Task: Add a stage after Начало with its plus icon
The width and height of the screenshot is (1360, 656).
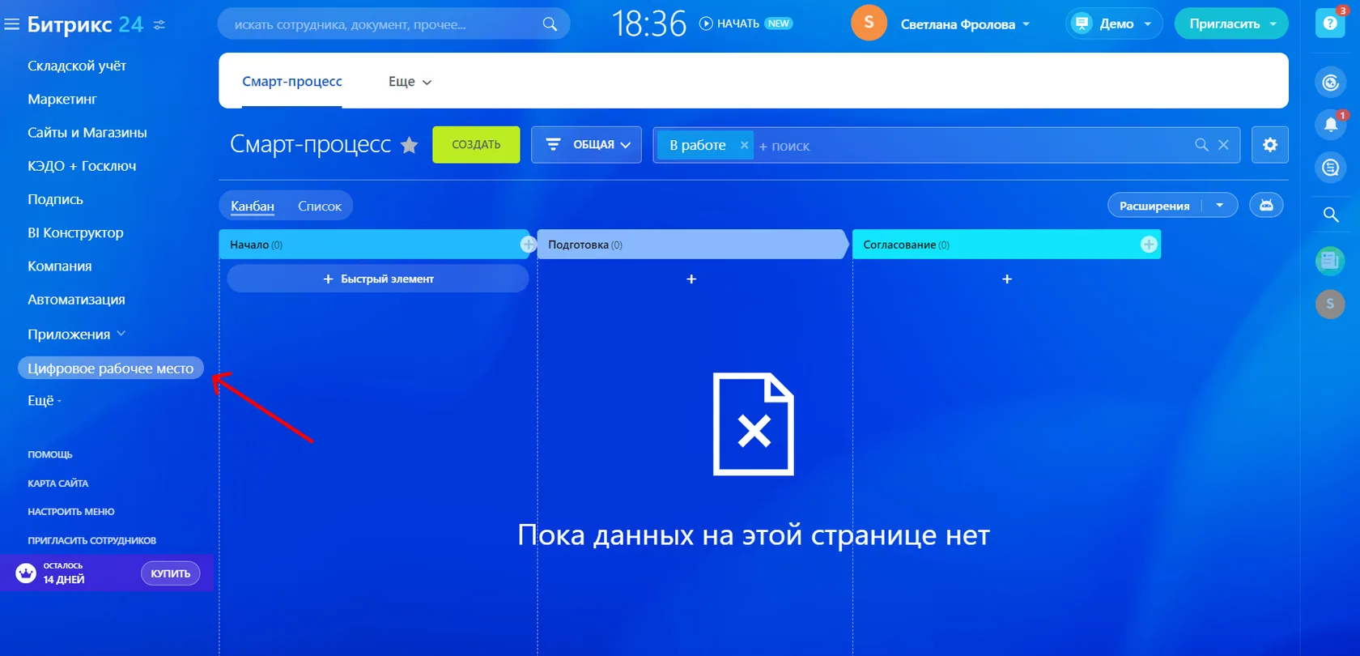Action: pyautogui.click(x=528, y=244)
